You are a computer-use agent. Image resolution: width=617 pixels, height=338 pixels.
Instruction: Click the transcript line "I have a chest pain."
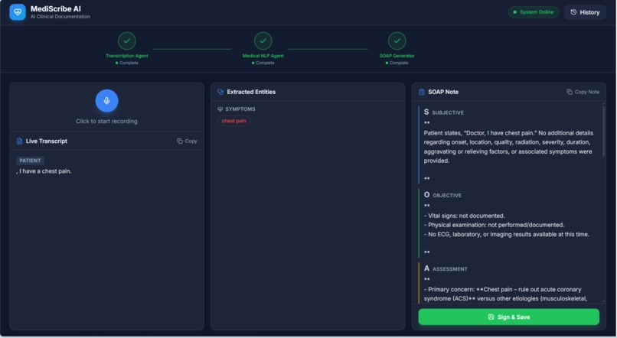tap(45, 171)
